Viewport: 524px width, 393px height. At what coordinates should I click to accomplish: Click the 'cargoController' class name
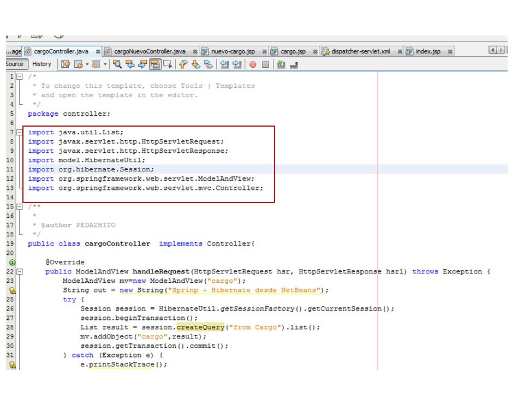pos(117,243)
